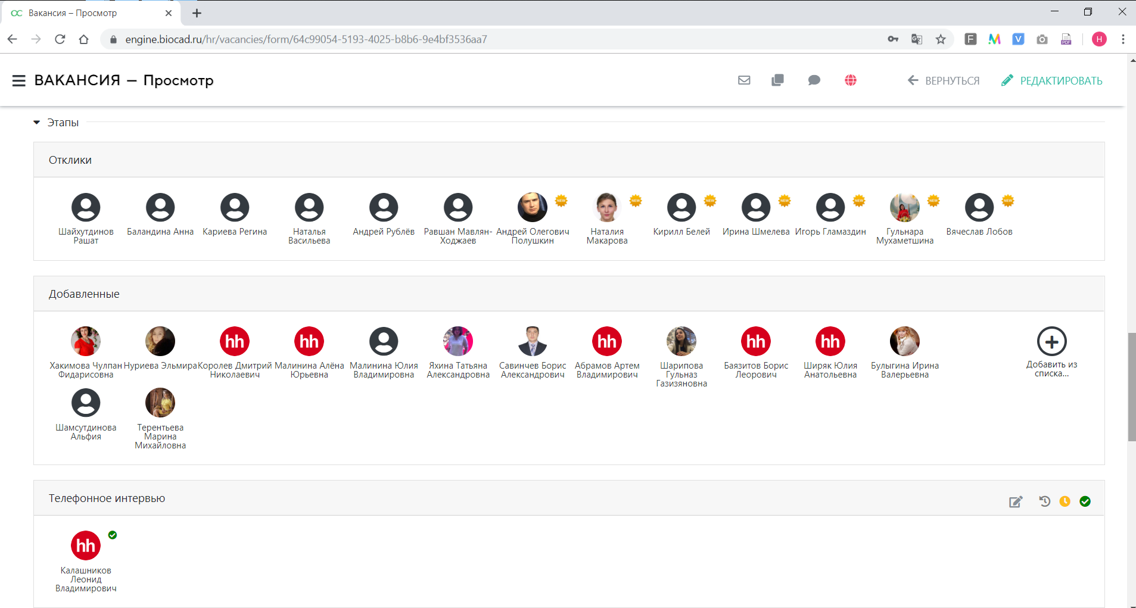1136x608 pixels.
Task: Open the history icon for Телефонное интервью
Action: point(1045,501)
